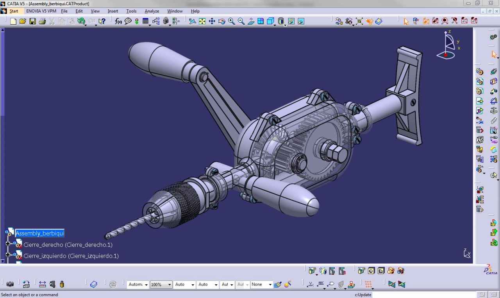Viewport: 500px width, 298px height.
Task: Open the Insert menu
Action: pos(113,11)
